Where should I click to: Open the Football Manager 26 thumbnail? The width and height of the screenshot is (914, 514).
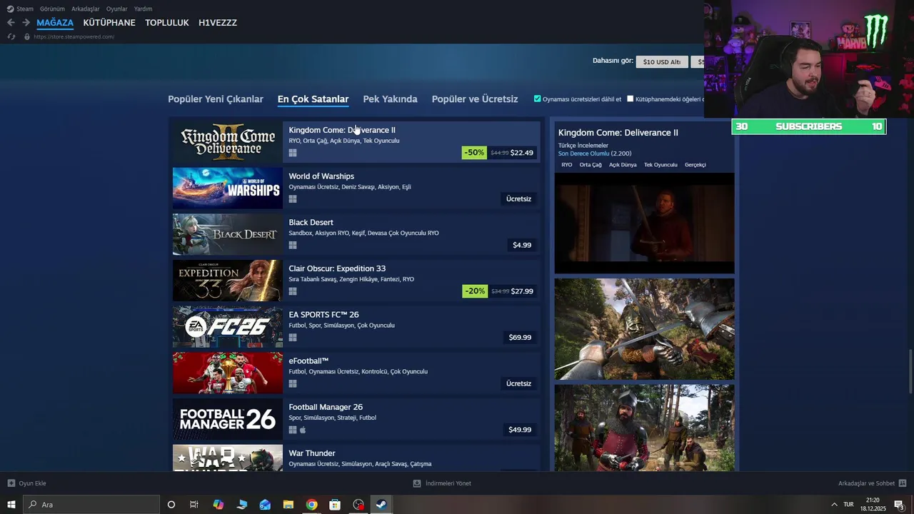click(228, 419)
